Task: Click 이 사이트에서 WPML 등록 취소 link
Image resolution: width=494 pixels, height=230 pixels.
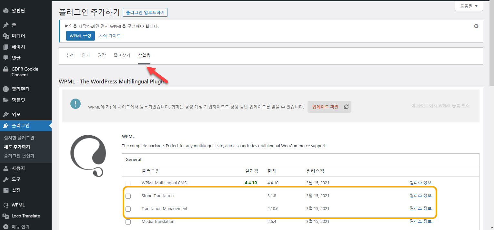Action: pos(440,106)
